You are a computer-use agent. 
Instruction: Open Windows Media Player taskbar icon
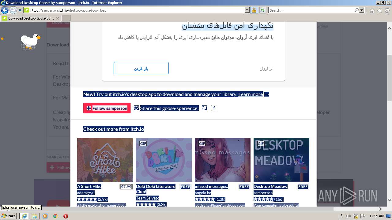tap(45, 216)
